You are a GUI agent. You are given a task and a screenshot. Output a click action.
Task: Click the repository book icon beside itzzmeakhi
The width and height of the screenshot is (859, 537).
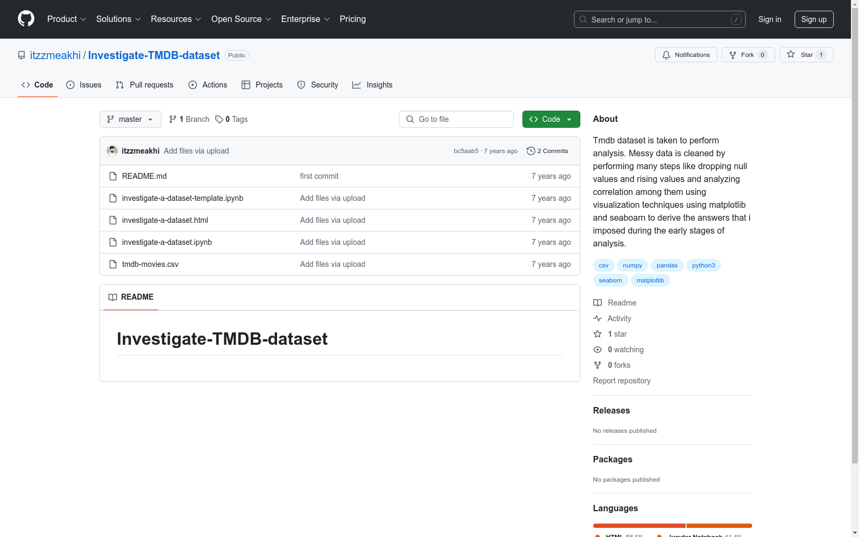coord(21,55)
